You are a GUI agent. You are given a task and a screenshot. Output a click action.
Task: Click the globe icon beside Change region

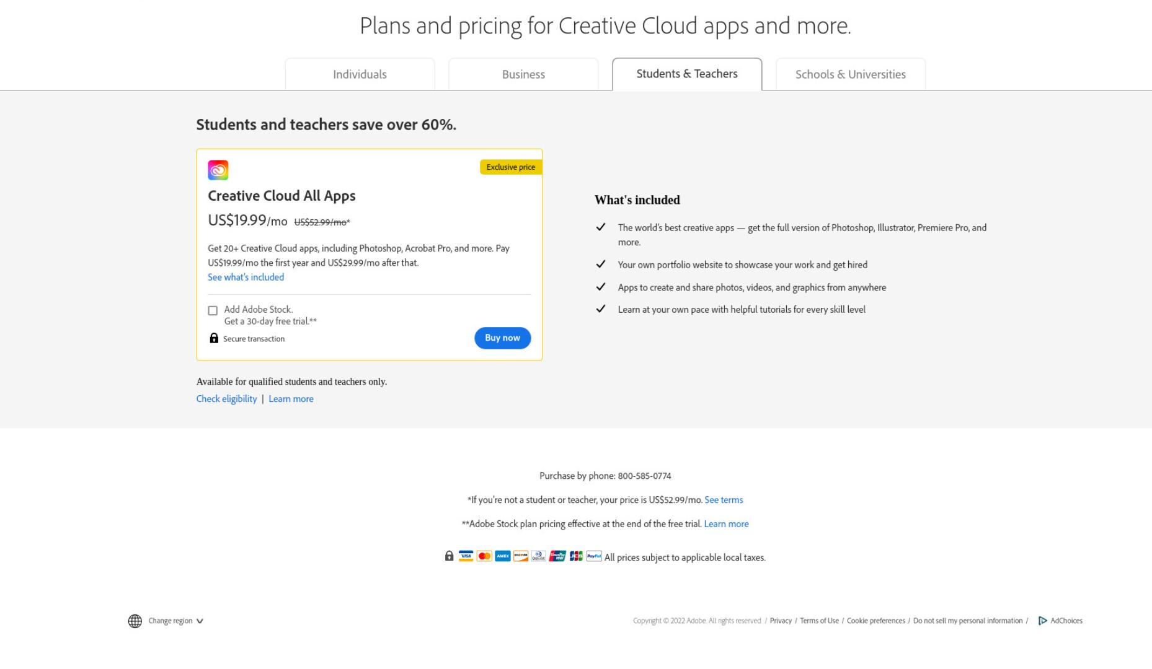click(x=135, y=621)
